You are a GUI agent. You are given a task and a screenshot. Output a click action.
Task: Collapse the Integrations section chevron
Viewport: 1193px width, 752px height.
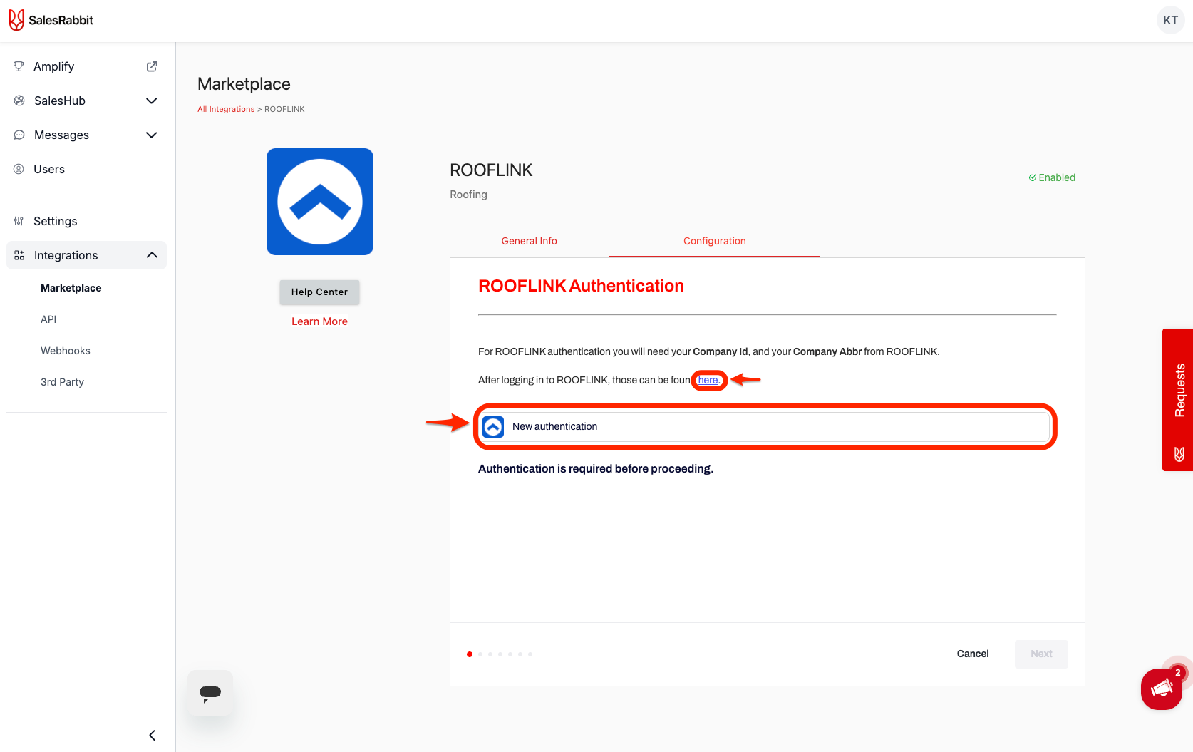[152, 255]
